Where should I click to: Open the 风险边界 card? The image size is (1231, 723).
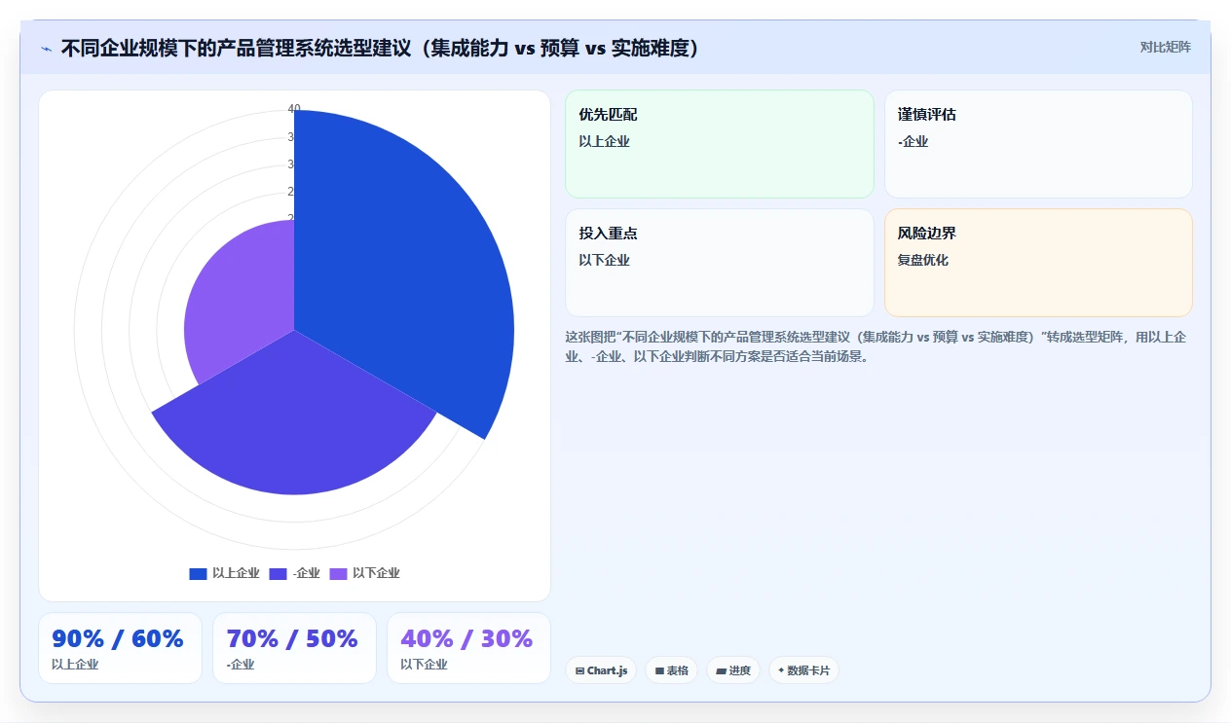click(x=1038, y=263)
